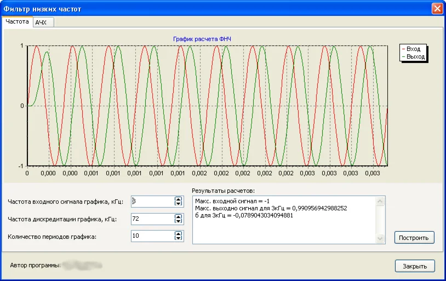Increase sampling frequency with up arrow
The image size is (446, 281).
click(x=178, y=216)
